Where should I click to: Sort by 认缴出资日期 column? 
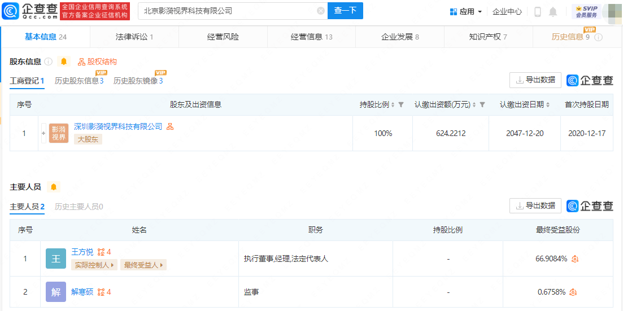pos(548,105)
